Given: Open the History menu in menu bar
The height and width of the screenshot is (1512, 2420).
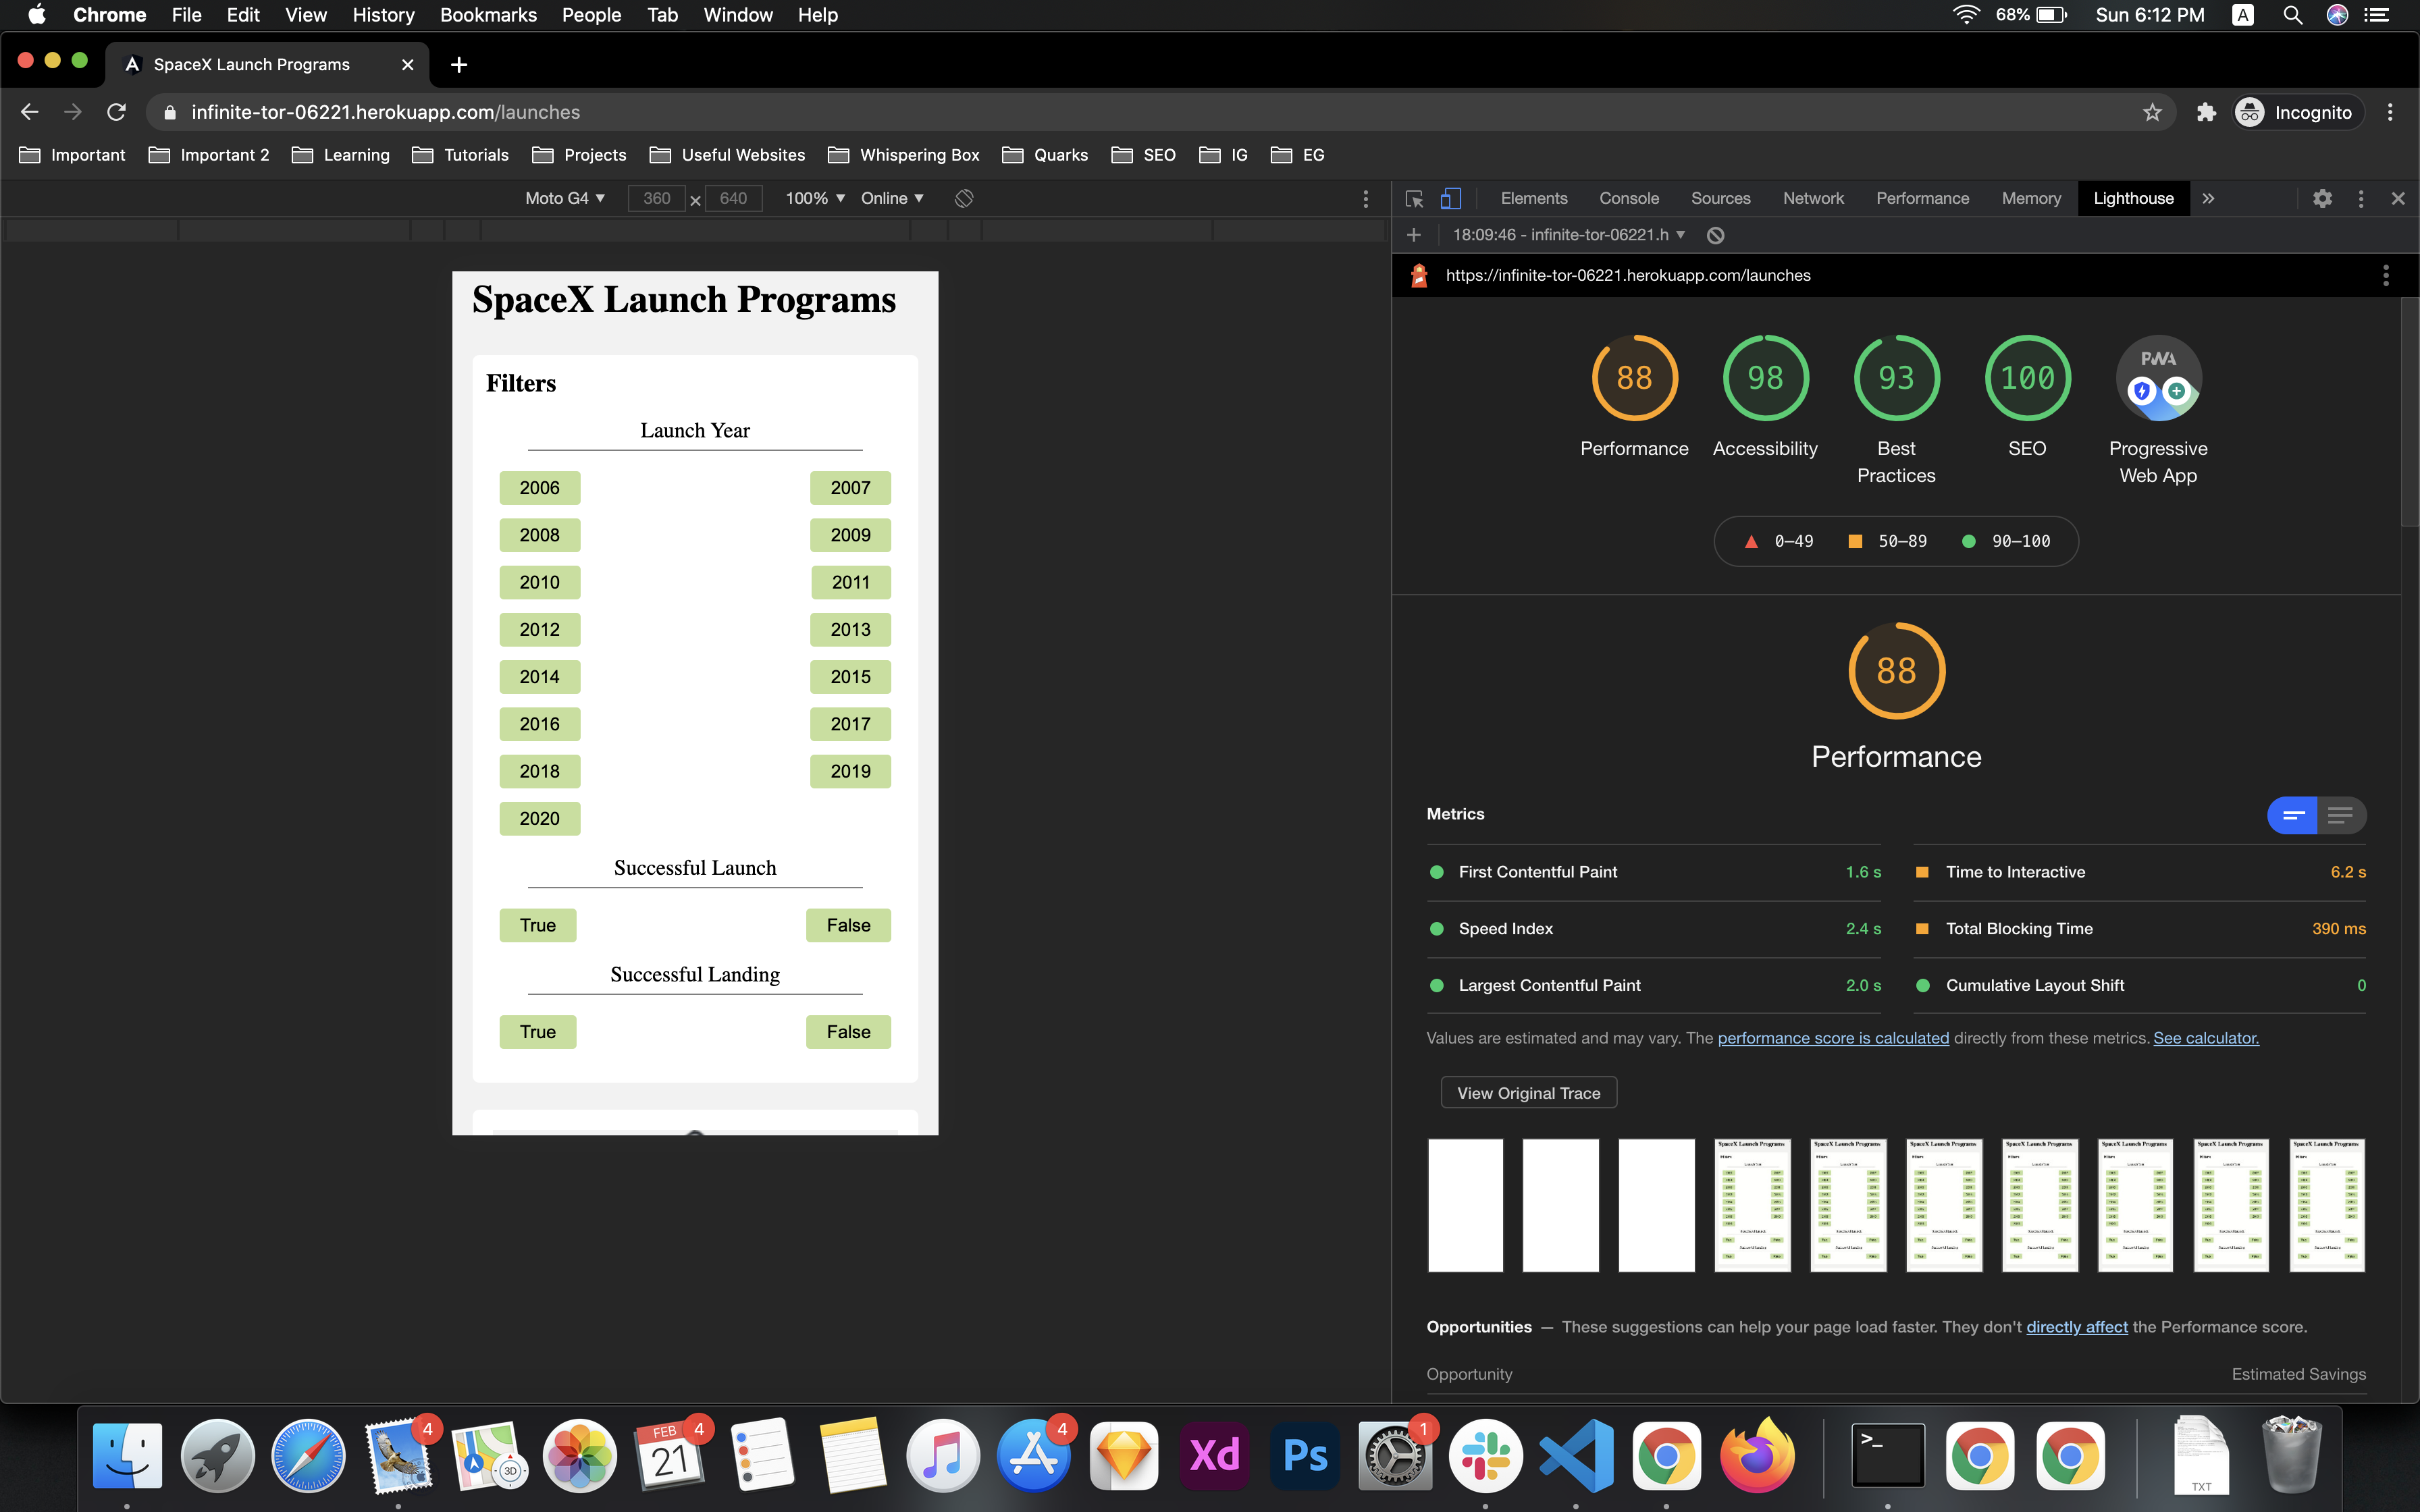Looking at the screenshot, I should 383,15.
